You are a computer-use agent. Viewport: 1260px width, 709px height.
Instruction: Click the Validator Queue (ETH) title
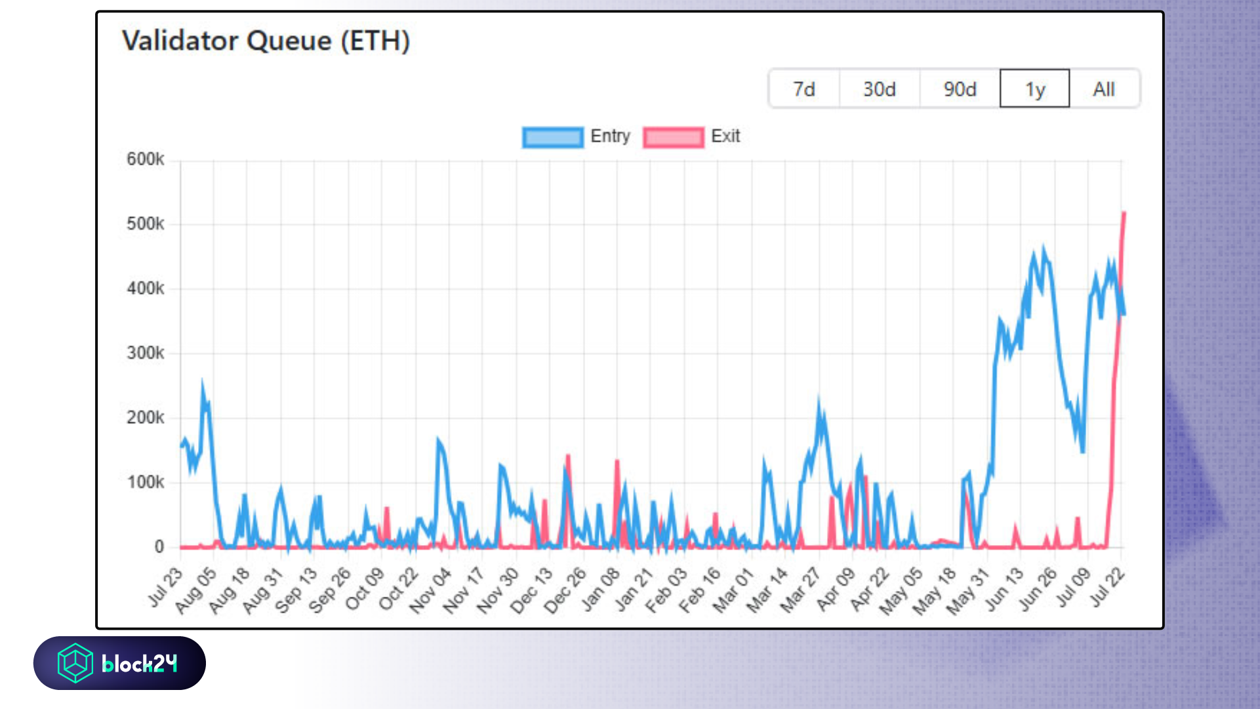pos(266,41)
